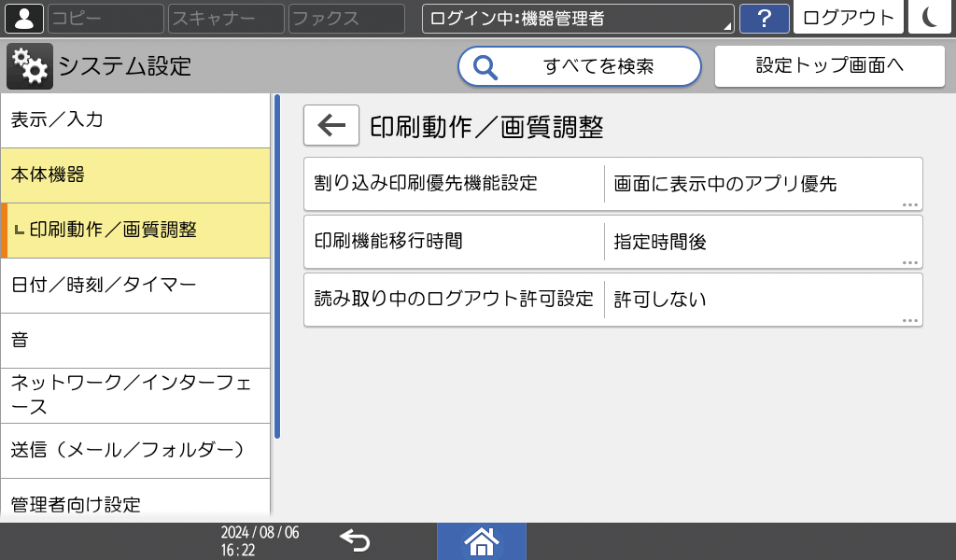This screenshot has width=956, height=560.
Task: Switch to the コピー tab
Action: tap(105, 18)
